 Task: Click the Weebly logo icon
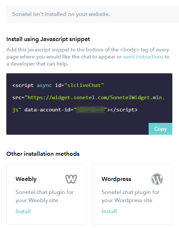tap(71, 179)
